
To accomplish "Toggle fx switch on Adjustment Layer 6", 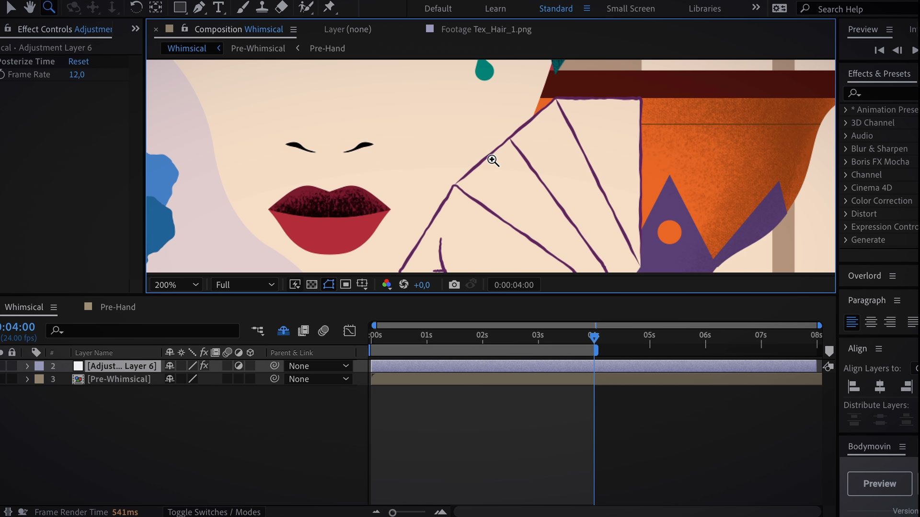I will [x=204, y=366].
